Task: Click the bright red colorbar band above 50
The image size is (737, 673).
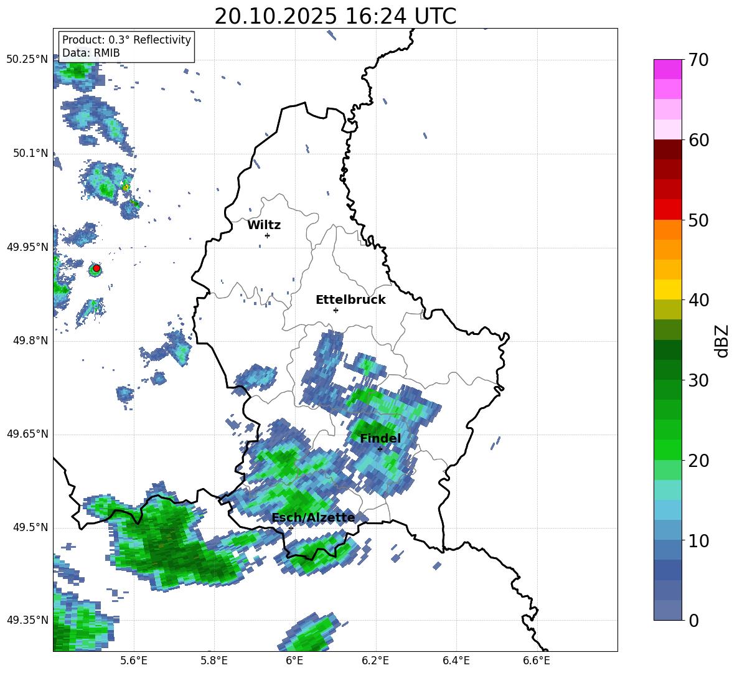Action: click(x=668, y=210)
